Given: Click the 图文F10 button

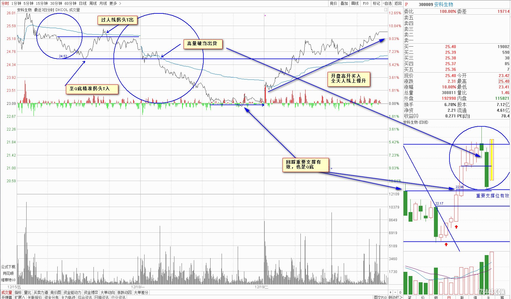Looking at the screenshot, I should coord(380,297).
